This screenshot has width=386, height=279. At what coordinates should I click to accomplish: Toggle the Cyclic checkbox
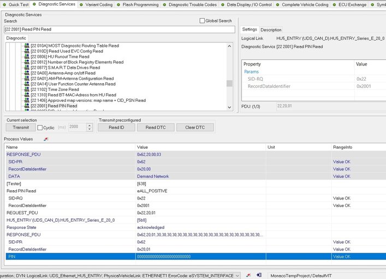click(40, 128)
